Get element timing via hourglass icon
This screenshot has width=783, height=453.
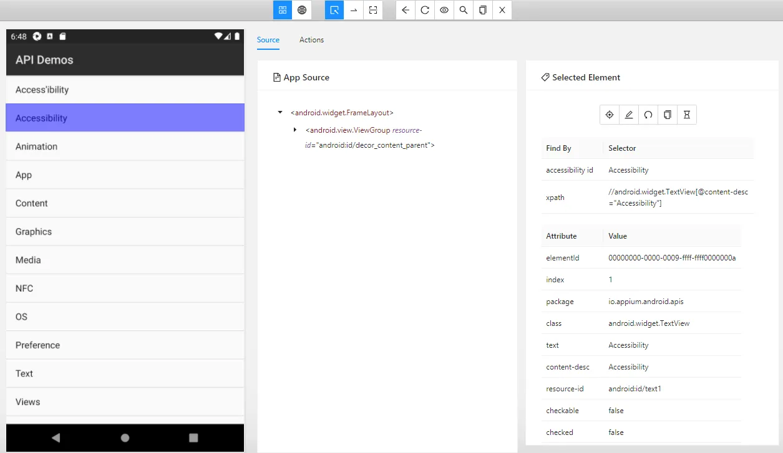pos(686,115)
